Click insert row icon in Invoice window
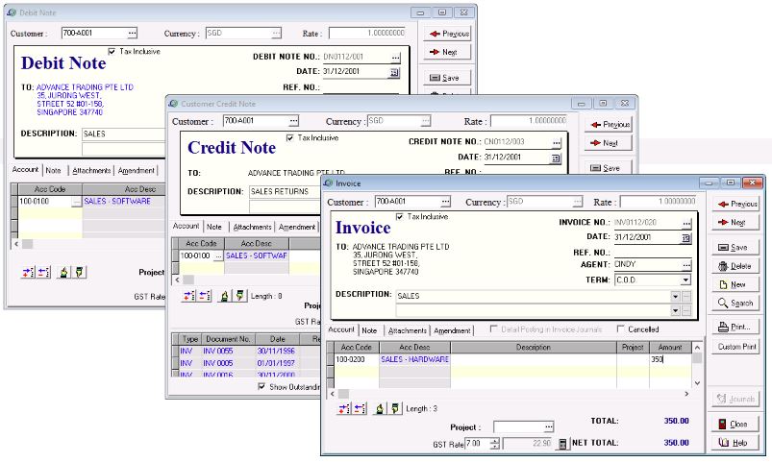Screen dimensions: 772x462 point(344,408)
